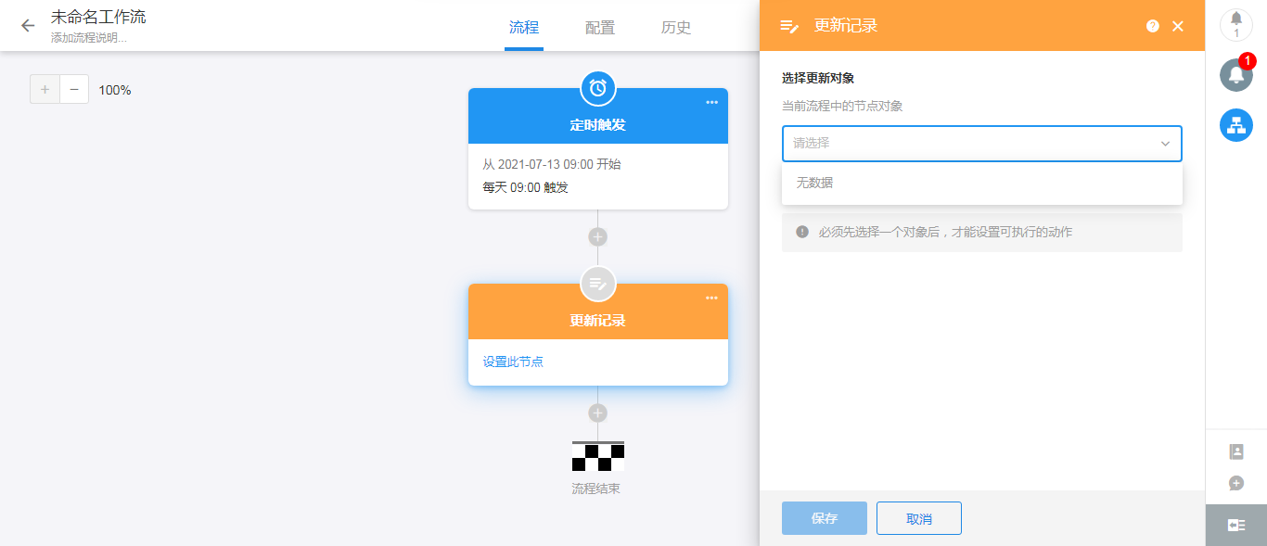Click the 取消 button in the panel

[918, 518]
